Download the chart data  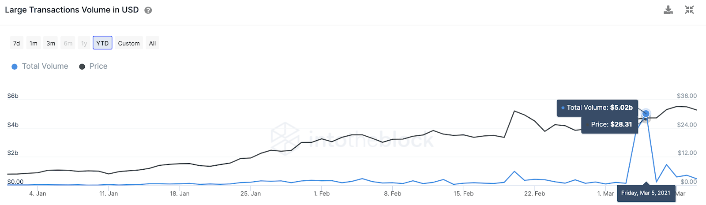(668, 10)
